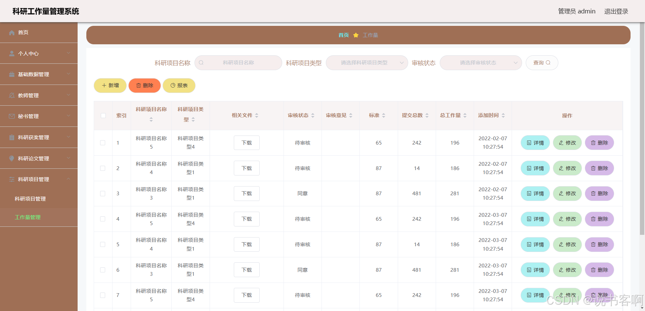This screenshot has height=311, width=645.
Task: Click the person icon for 个人中心
Action: point(12,54)
